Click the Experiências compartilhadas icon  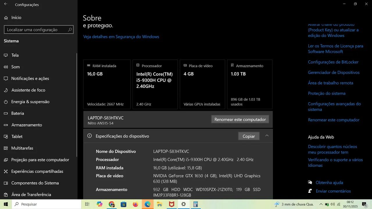(6, 171)
